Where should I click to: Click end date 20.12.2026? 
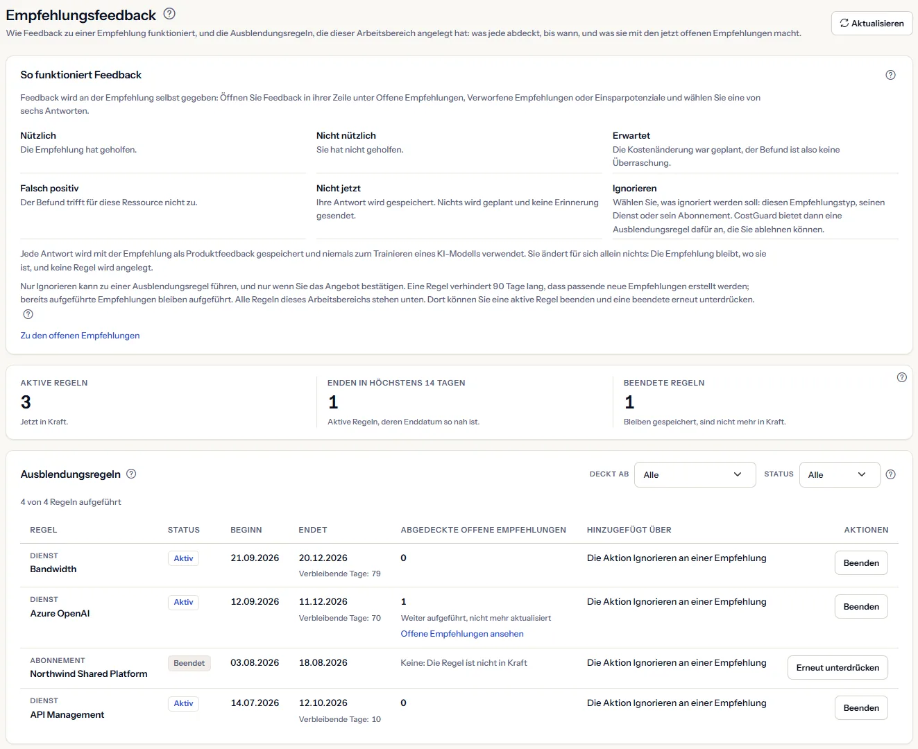pos(323,558)
